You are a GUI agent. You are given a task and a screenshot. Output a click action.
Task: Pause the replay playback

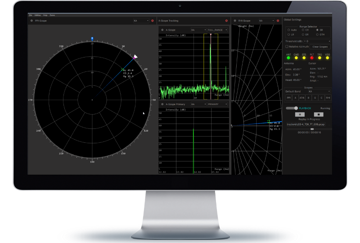point(300,115)
